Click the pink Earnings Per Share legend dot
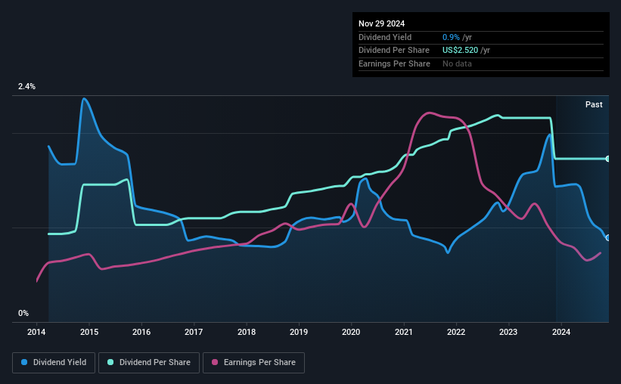Viewport: 621px width, 384px height. tap(215, 362)
